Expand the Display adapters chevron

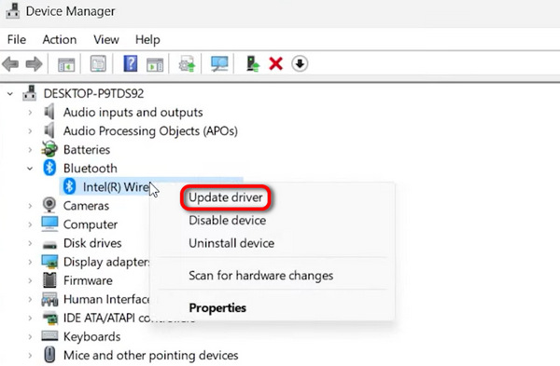coord(31,262)
